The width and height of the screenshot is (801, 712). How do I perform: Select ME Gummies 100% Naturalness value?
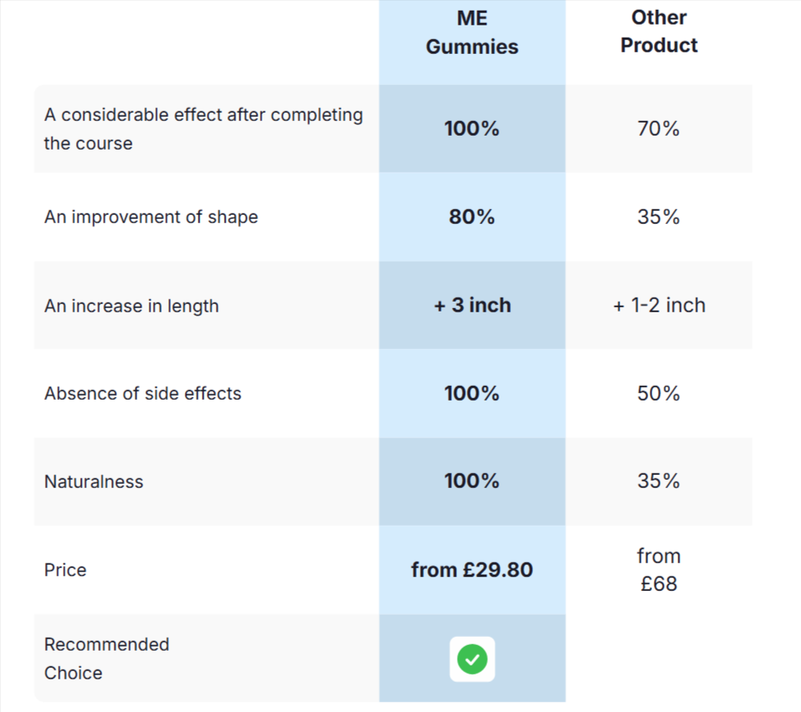click(472, 481)
